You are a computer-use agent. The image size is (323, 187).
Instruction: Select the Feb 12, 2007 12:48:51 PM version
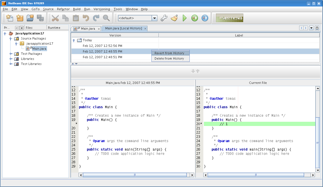[x=102, y=57]
